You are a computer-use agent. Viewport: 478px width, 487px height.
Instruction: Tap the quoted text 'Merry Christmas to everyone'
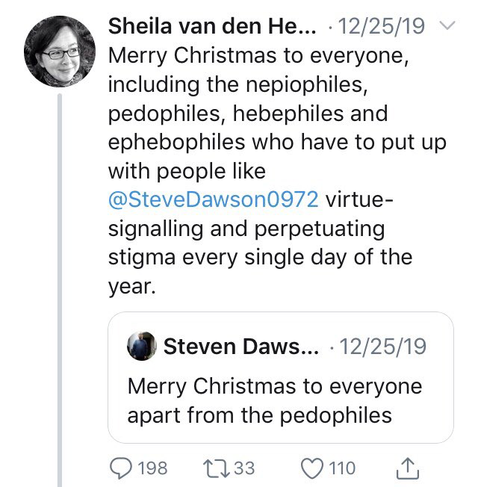[x=275, y=386]
